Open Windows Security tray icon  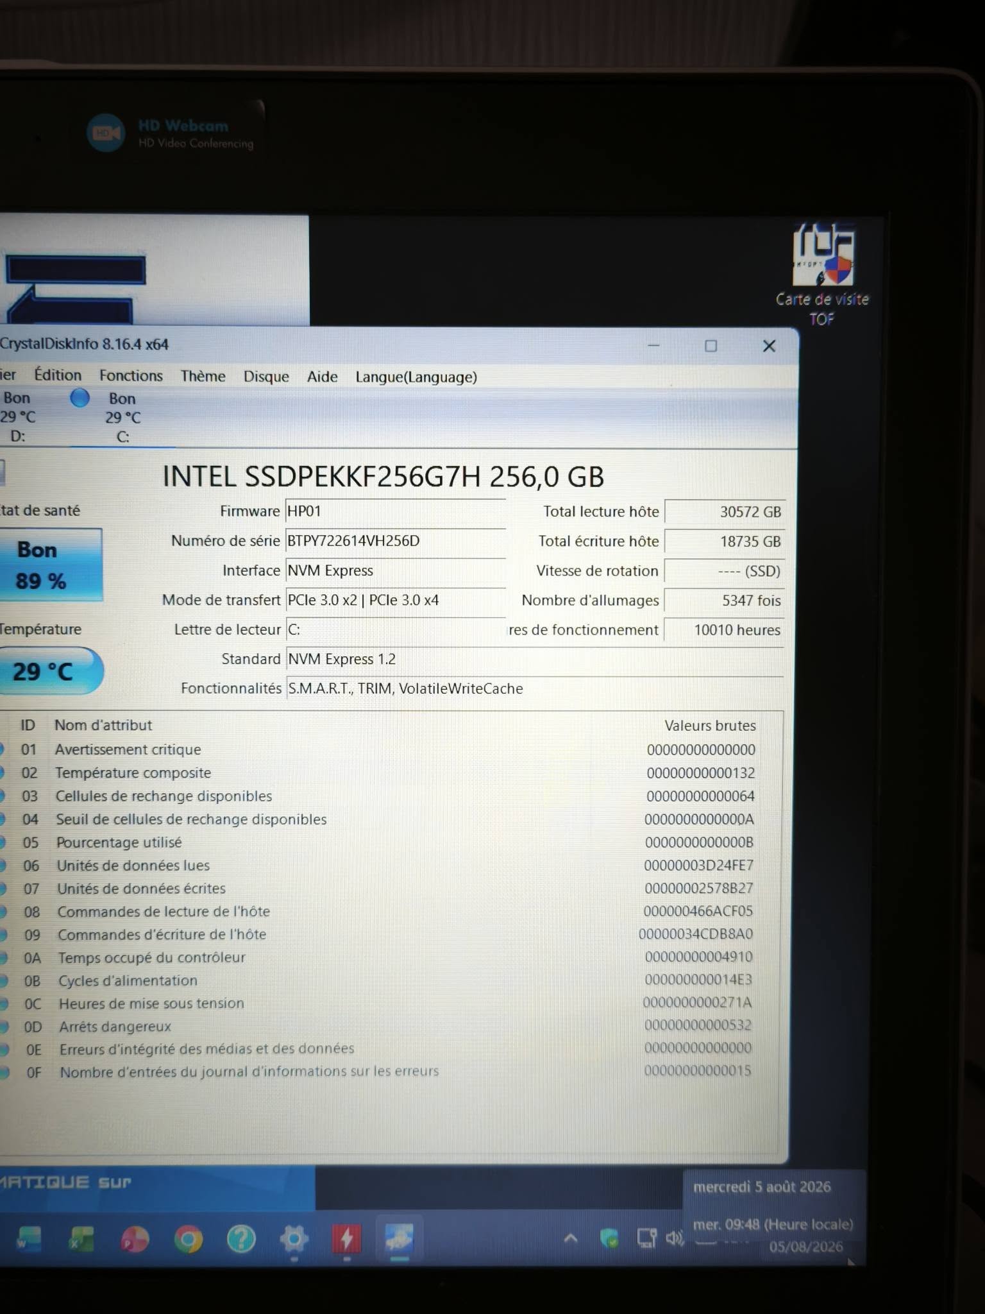pos(609,1238)
